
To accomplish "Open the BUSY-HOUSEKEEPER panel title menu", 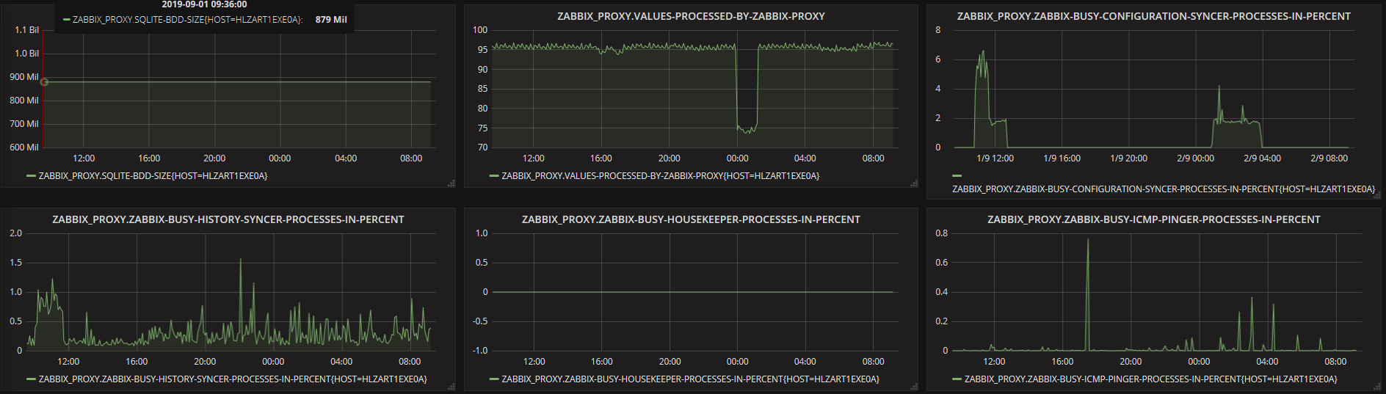I will pos(691,219).
